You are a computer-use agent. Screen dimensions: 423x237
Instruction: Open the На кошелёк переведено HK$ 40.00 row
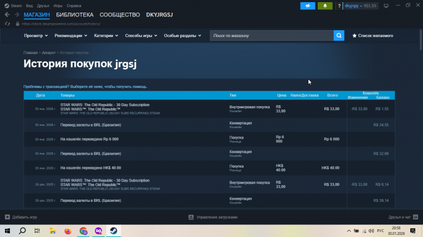[209, 168]
